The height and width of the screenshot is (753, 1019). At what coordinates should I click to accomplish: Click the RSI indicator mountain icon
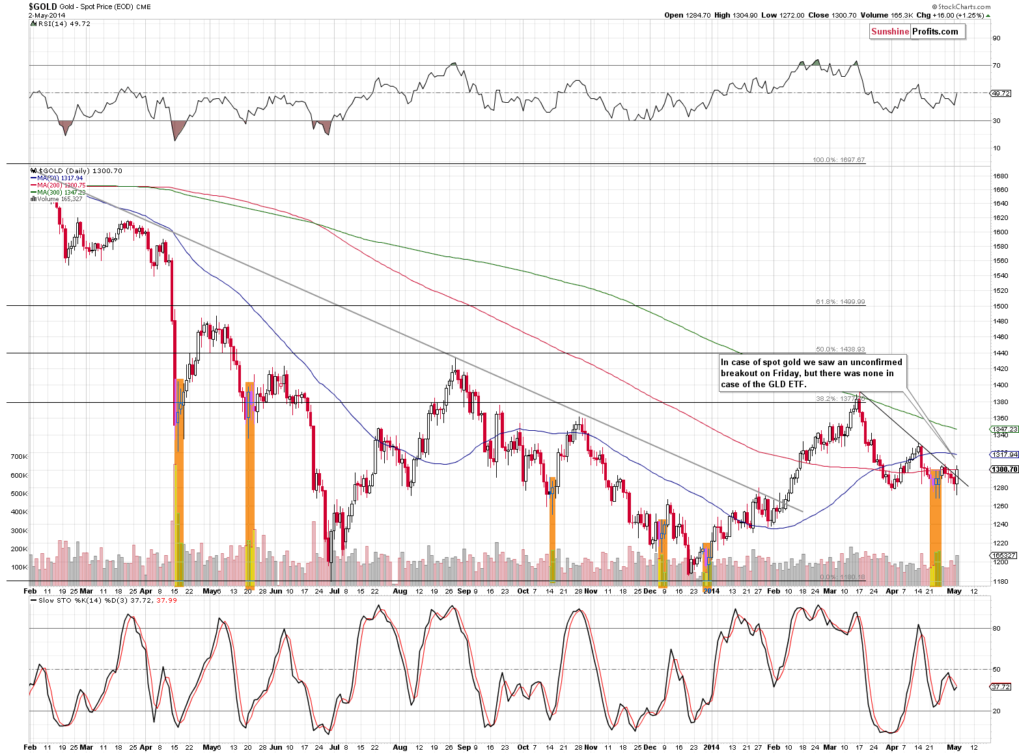33,23
